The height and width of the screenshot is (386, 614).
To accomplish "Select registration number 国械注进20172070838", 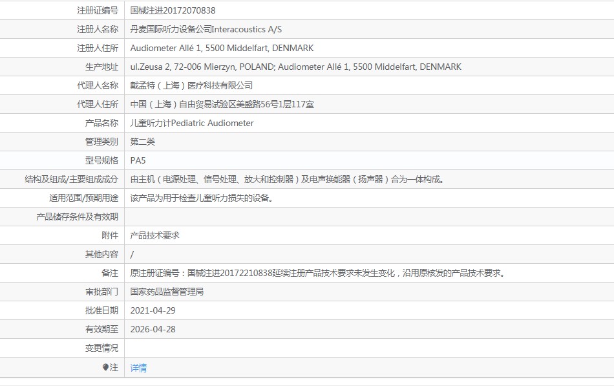I will coord(173,10).
